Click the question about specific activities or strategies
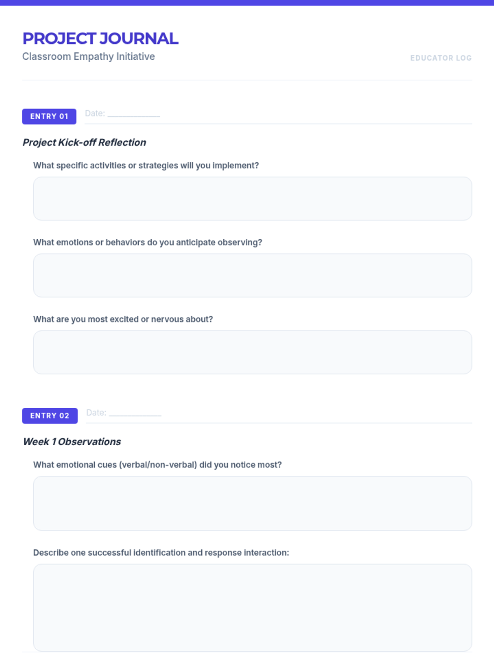Screen dimensions: 494x659 click(x=146, y=166)
